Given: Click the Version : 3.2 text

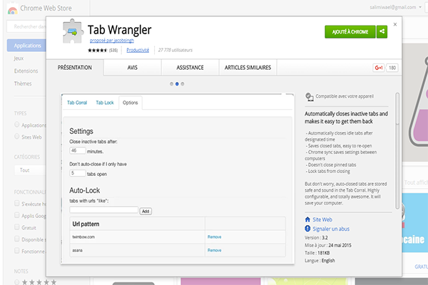Looking at the screenshot, I should pyautogui.click(x=316, y=237).
